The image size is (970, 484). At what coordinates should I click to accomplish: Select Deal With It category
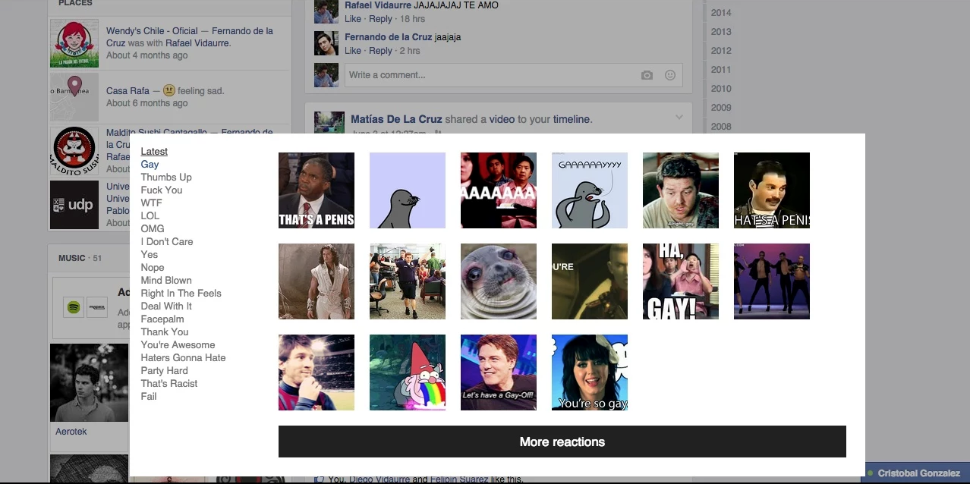click(x=166, y=306)
